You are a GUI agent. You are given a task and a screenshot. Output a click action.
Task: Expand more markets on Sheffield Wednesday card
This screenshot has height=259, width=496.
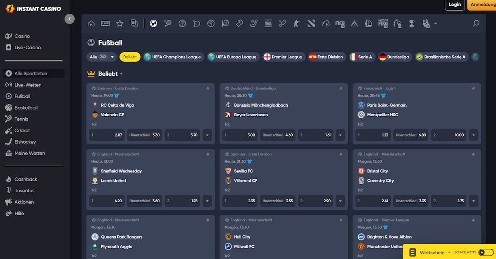pos(207,201)
